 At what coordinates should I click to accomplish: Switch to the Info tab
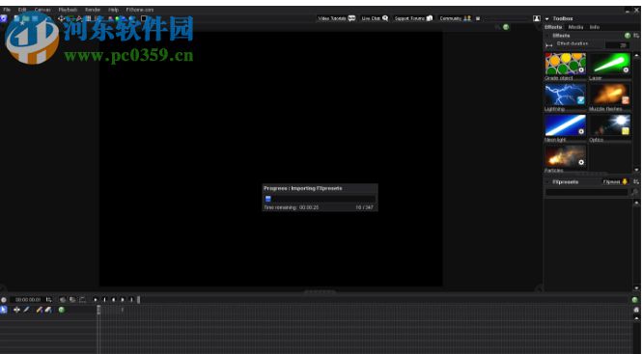pos(595,27)
